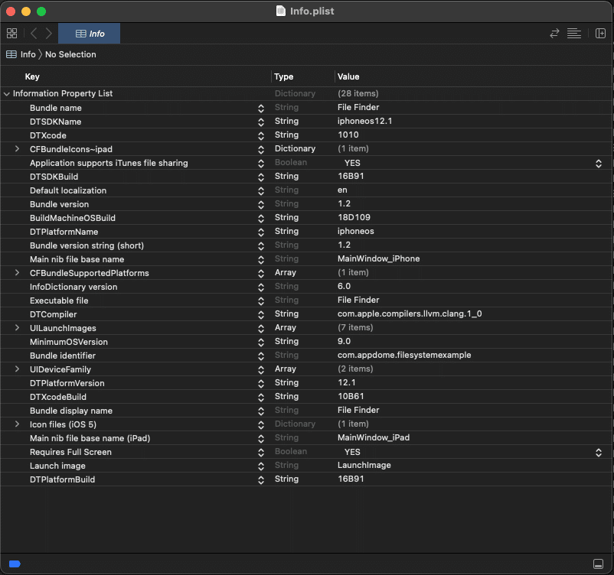Click the code review arrows icon

(554, 34)
